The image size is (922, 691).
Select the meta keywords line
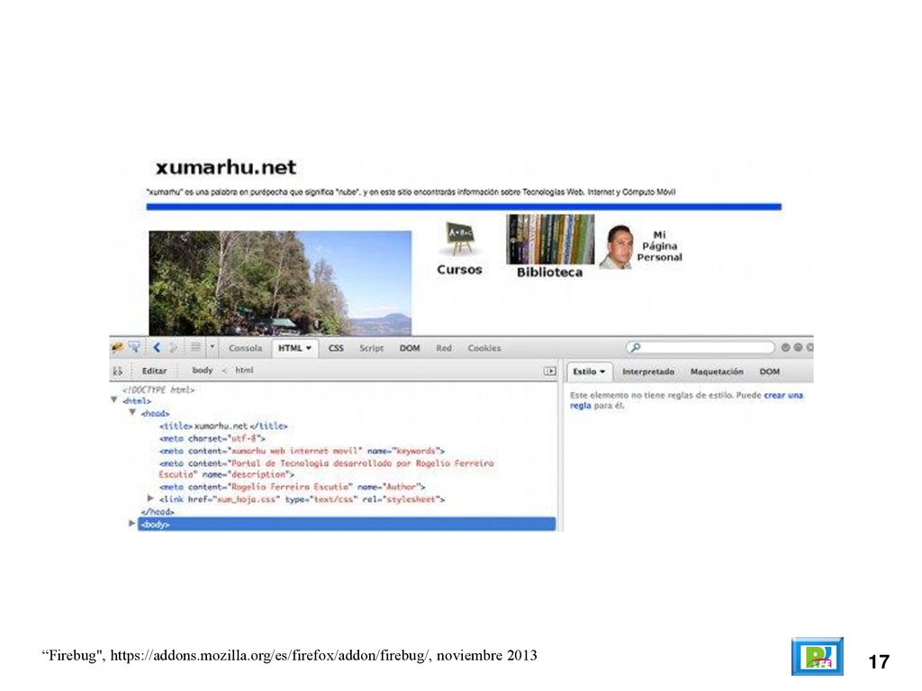click(302, 451)
